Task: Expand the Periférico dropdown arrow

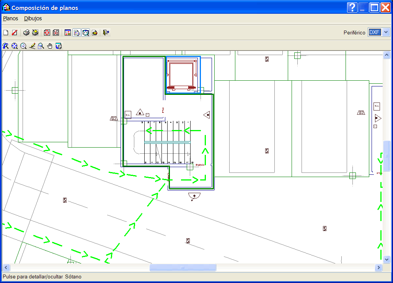Action: tap(386, 32)
